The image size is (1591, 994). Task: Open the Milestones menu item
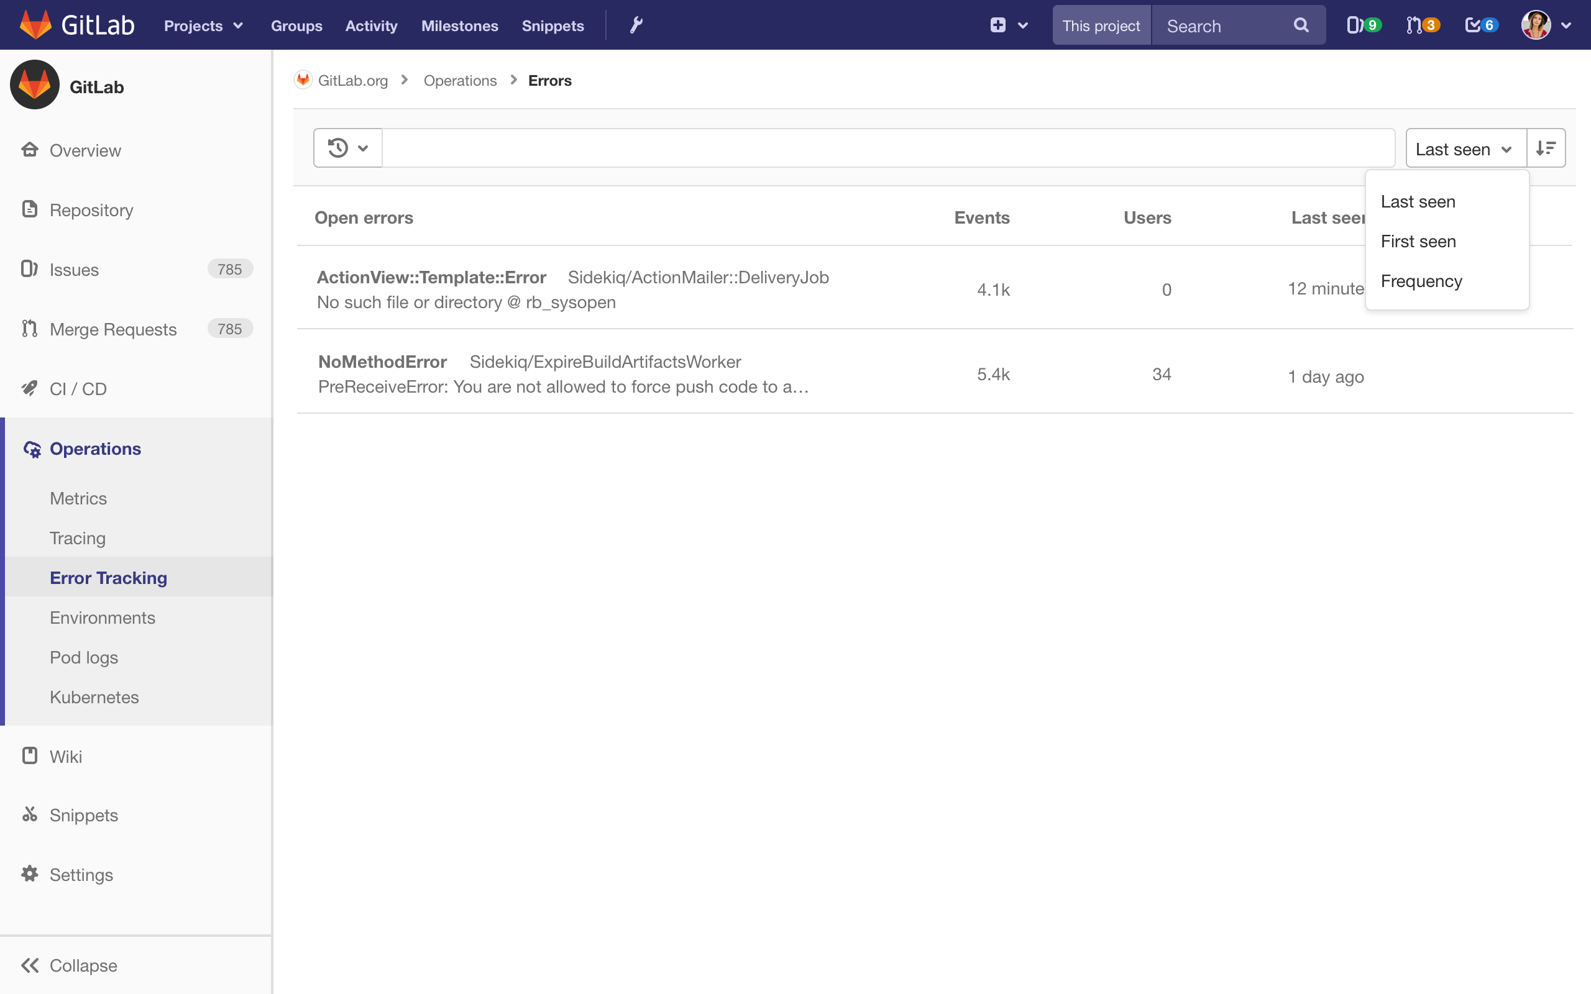[459, 25]
